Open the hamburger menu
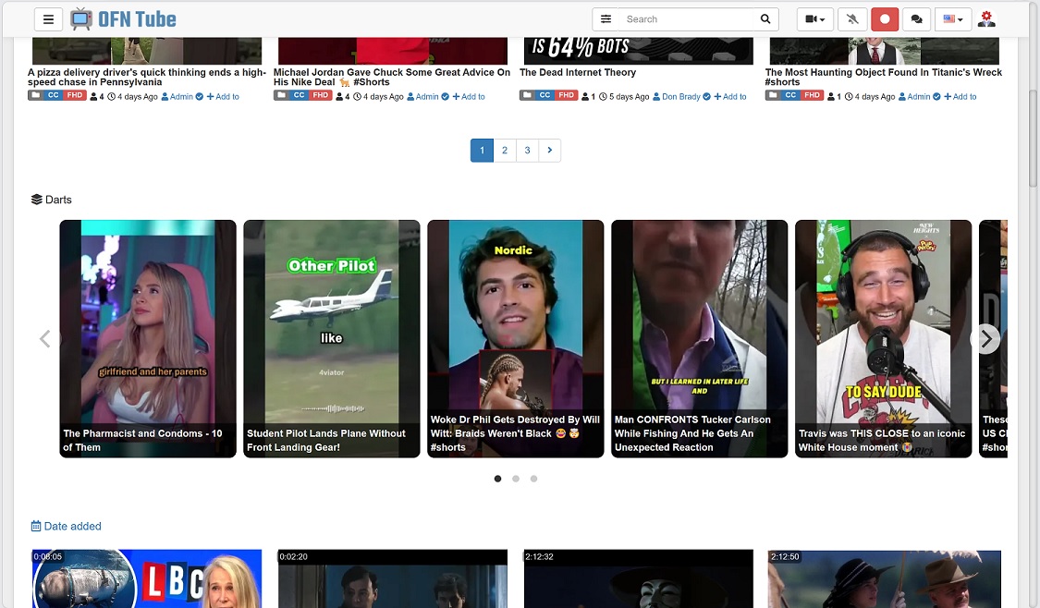The height and width of the screenshot is (608, 1040). [49, 18]
